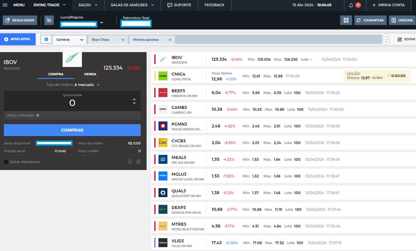Open MINHA CONTA menu
416x251 pixels.
pyautogui.click(x=388, y=5)
